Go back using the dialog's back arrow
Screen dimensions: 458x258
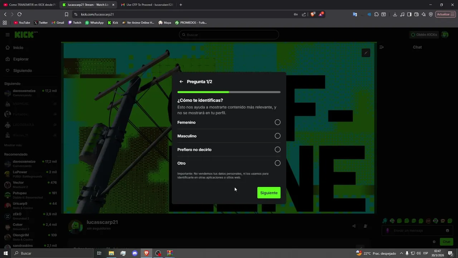[x=181, y=82]
